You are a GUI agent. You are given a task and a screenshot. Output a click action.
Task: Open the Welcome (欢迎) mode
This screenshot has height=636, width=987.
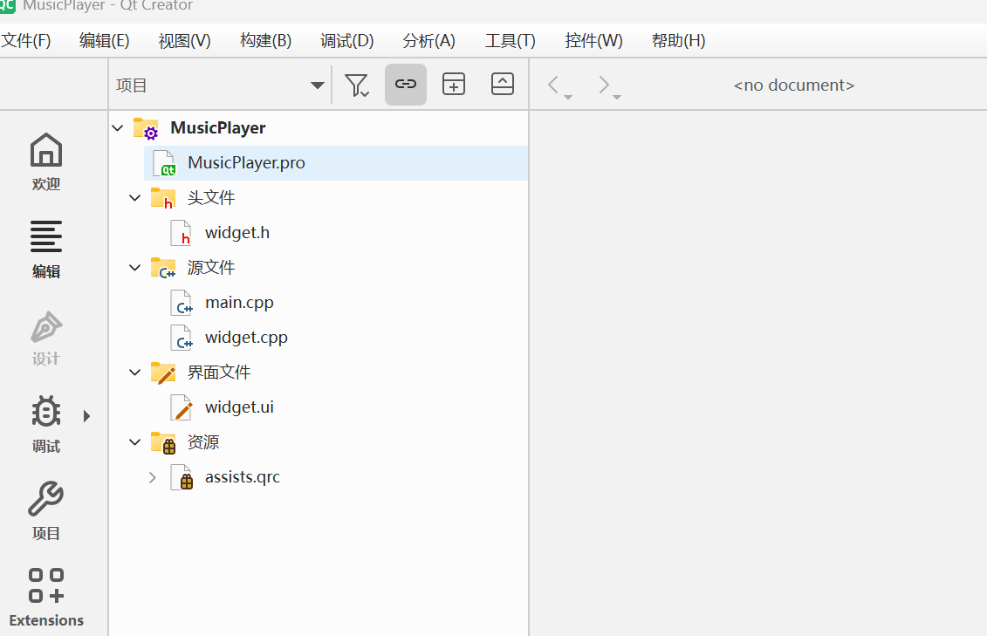(x=46, y=161)
